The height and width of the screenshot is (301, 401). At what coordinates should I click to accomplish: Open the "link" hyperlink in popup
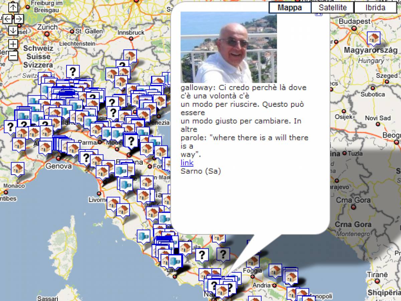pos(187,163)
